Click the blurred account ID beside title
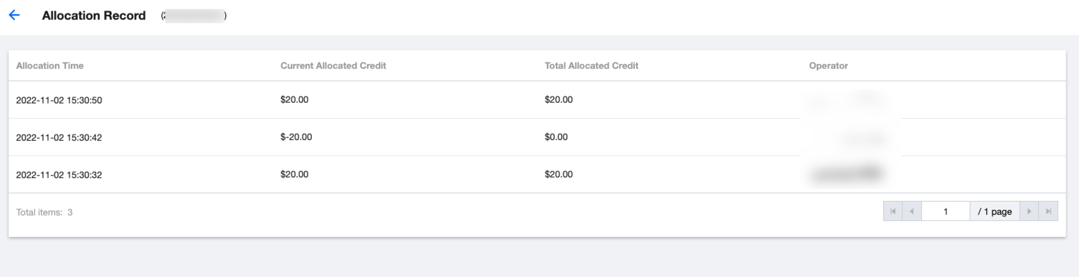This screenshot has height=277, width=1079. (194, 16)
